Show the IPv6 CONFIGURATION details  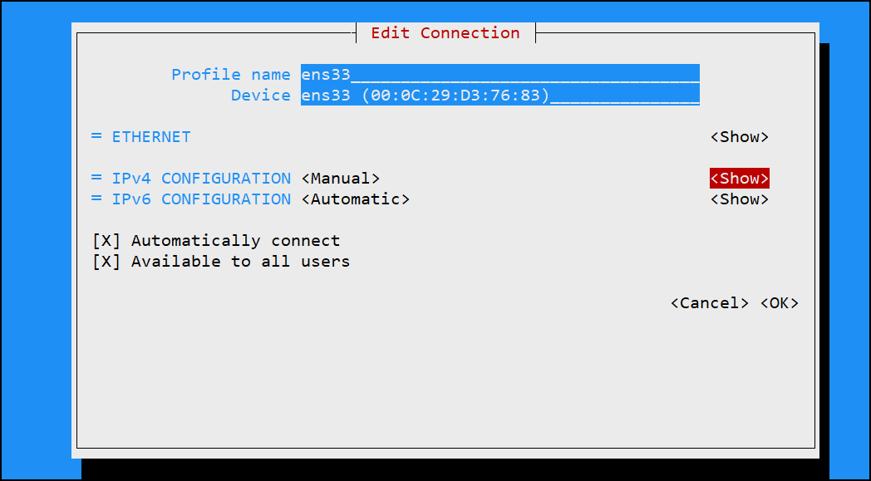tap(740, 199)
